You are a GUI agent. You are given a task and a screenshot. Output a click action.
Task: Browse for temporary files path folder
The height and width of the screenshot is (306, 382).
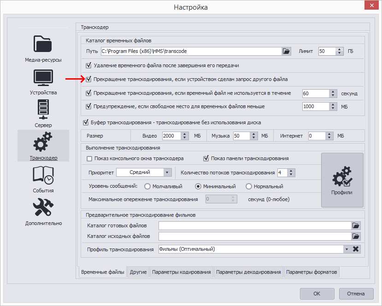pyautogui.click(x=287, y=52)
